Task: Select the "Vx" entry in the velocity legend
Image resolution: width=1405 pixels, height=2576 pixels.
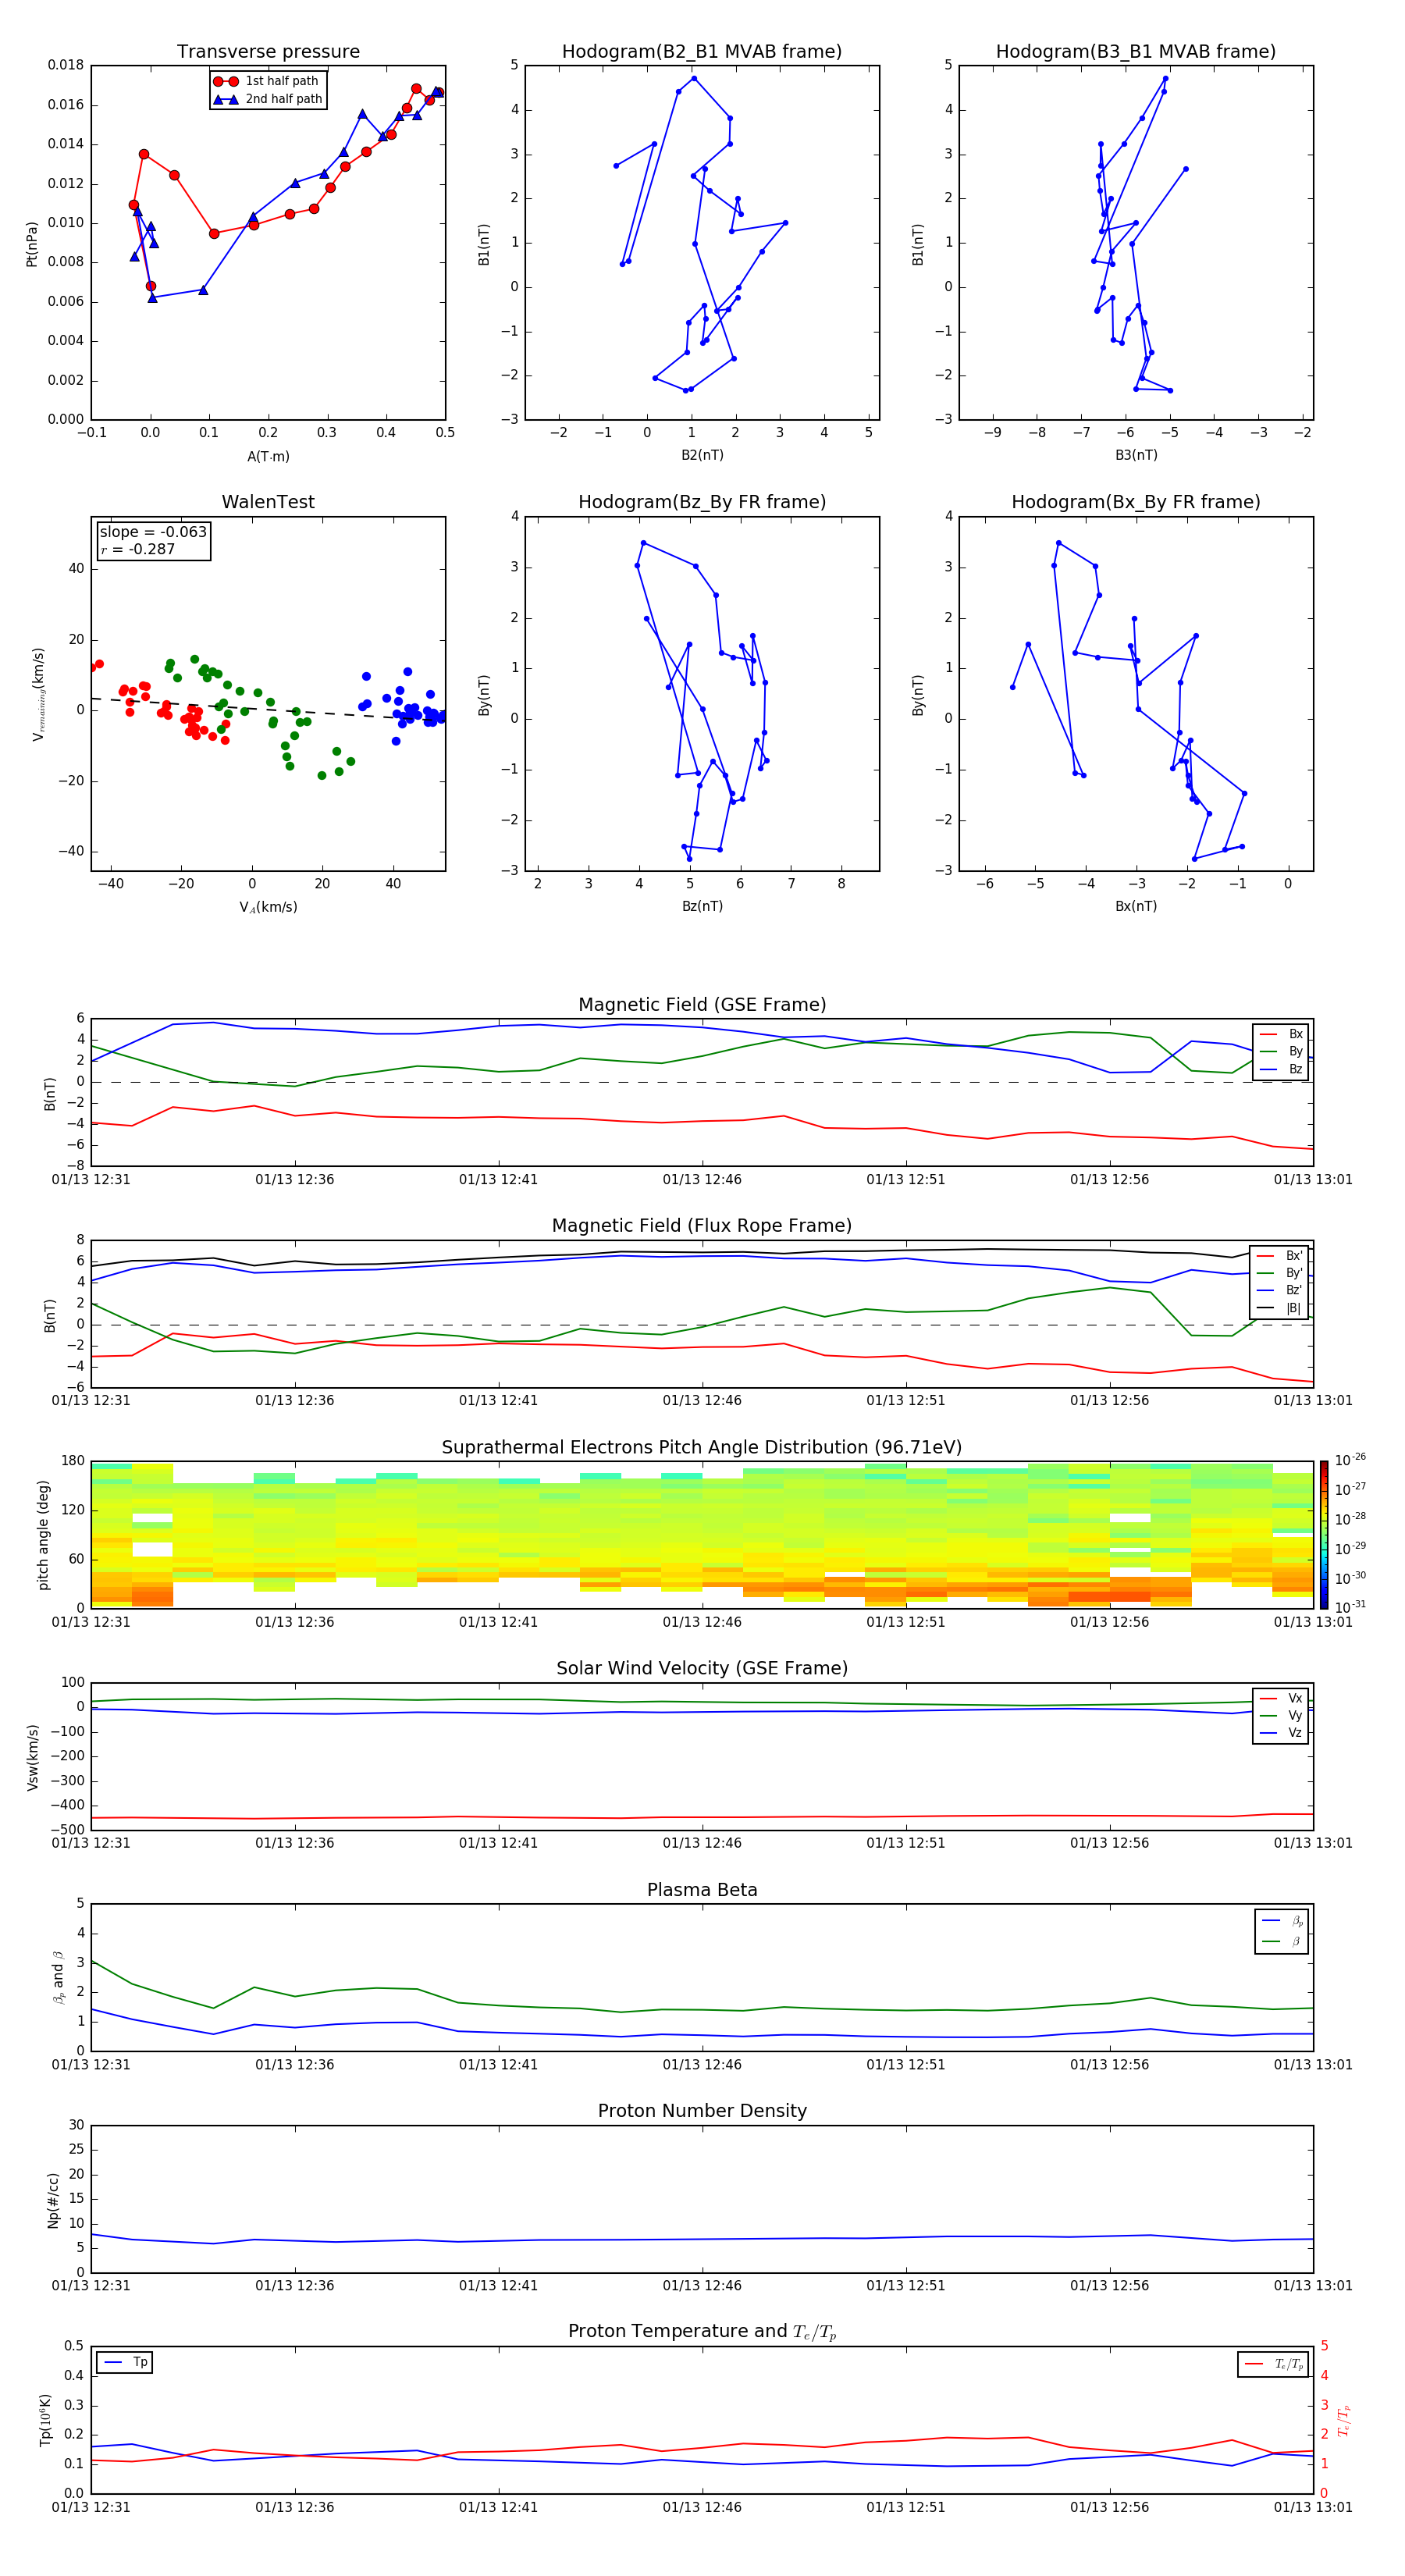Action: (1281, 1698)
